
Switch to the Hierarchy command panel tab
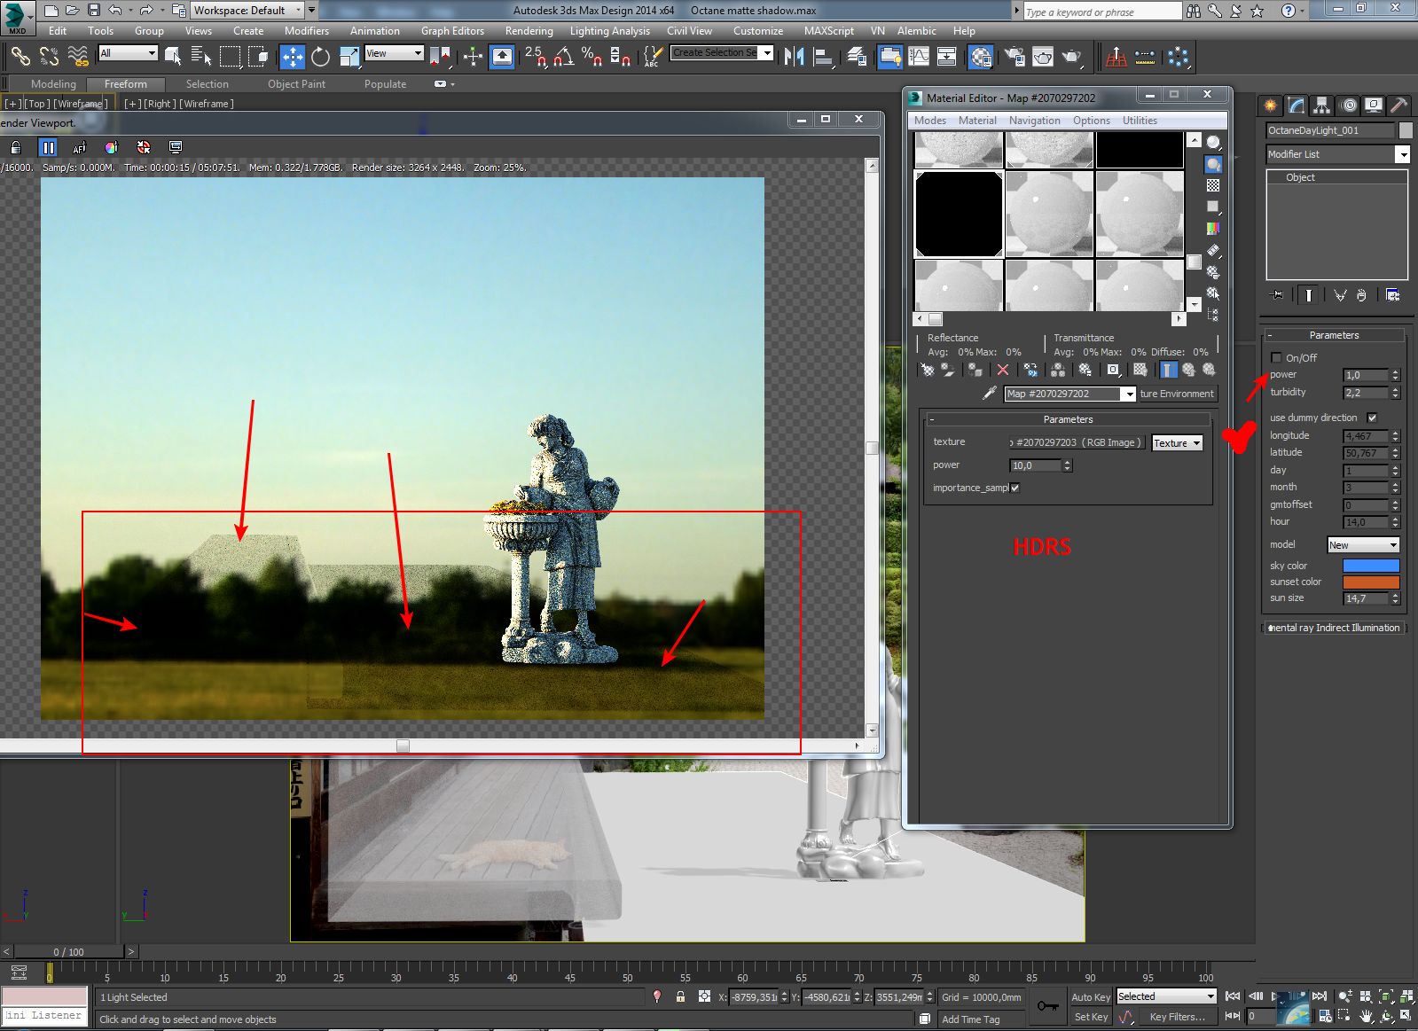click(1322, 105)
